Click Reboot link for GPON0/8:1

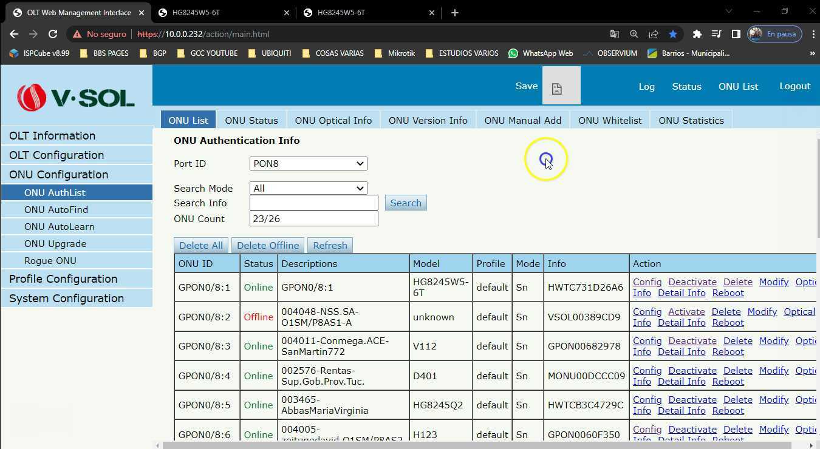pos(728,293)
